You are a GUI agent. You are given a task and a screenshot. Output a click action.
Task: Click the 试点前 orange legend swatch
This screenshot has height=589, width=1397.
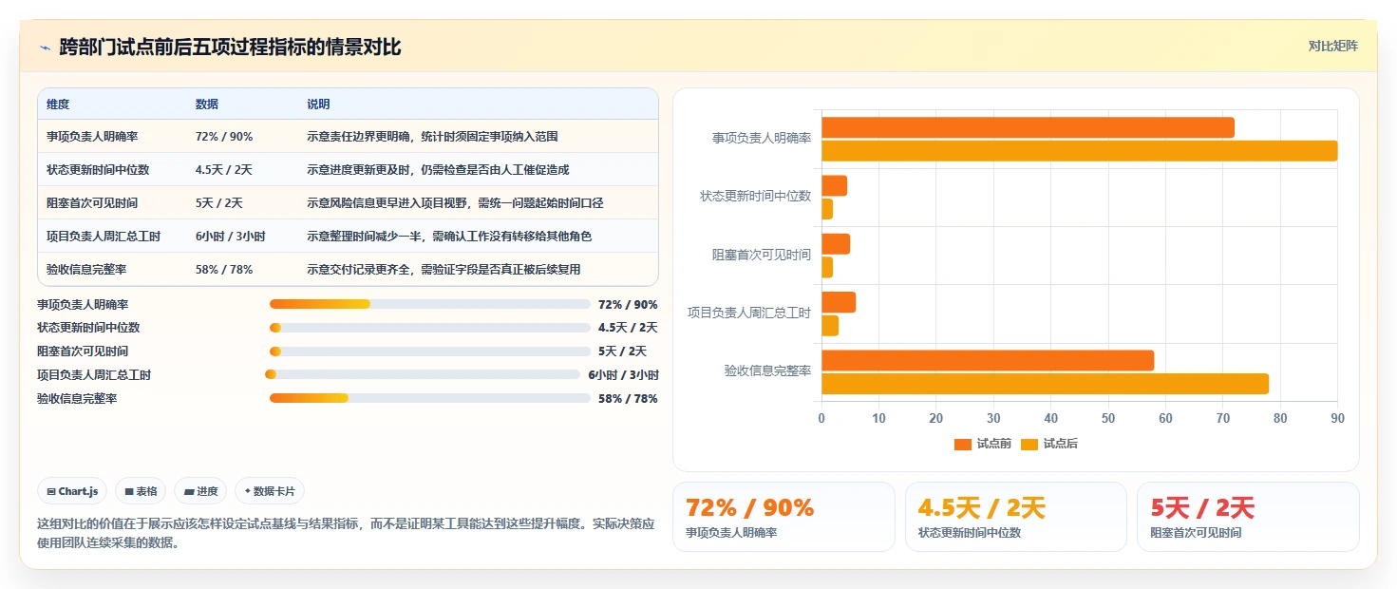click(x=963, y=444)
